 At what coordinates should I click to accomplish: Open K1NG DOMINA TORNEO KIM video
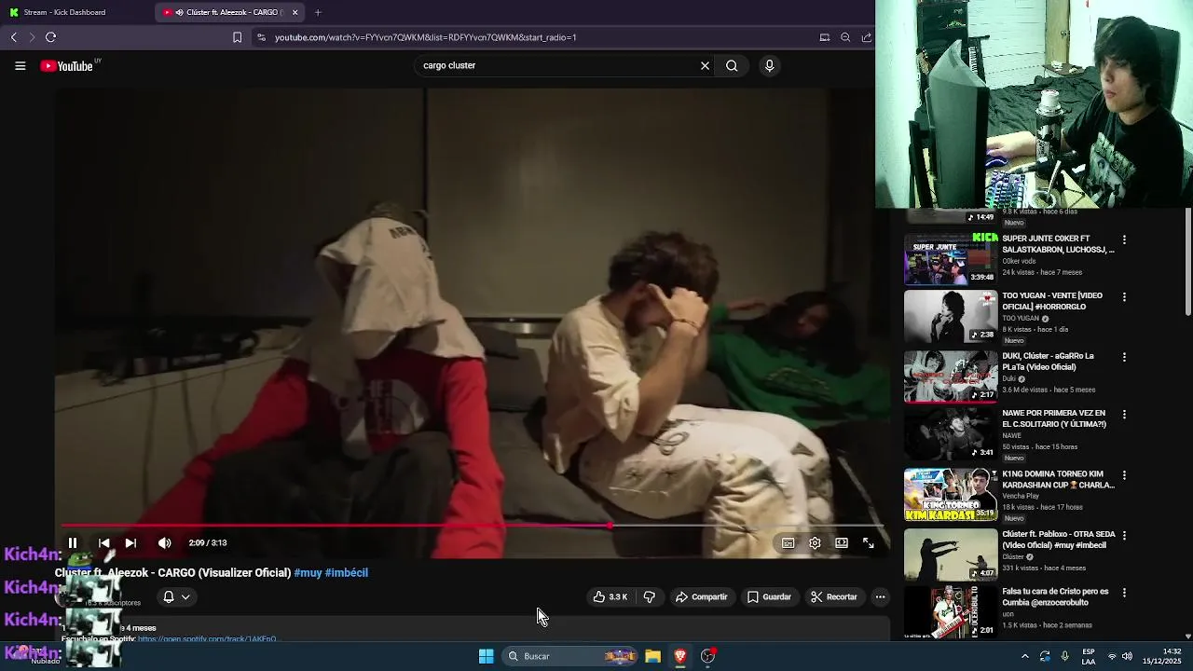point(951,495)
